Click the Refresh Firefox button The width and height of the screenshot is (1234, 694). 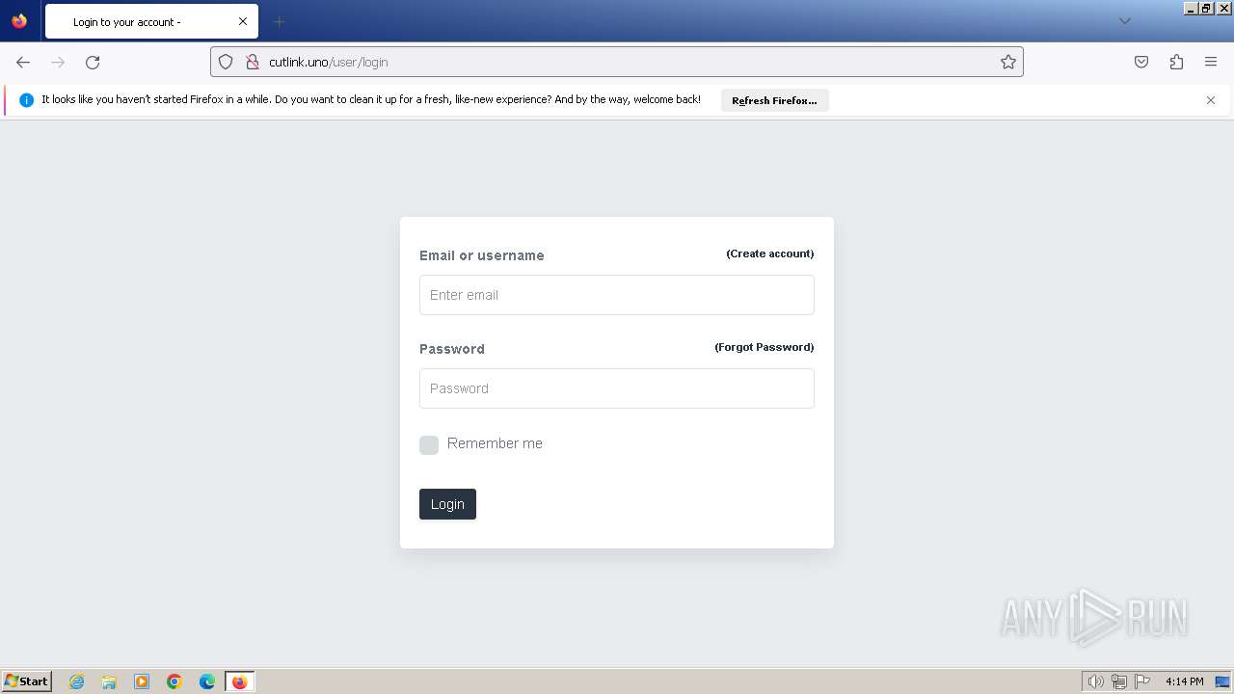pyautogui.click(x=774, y=100)
